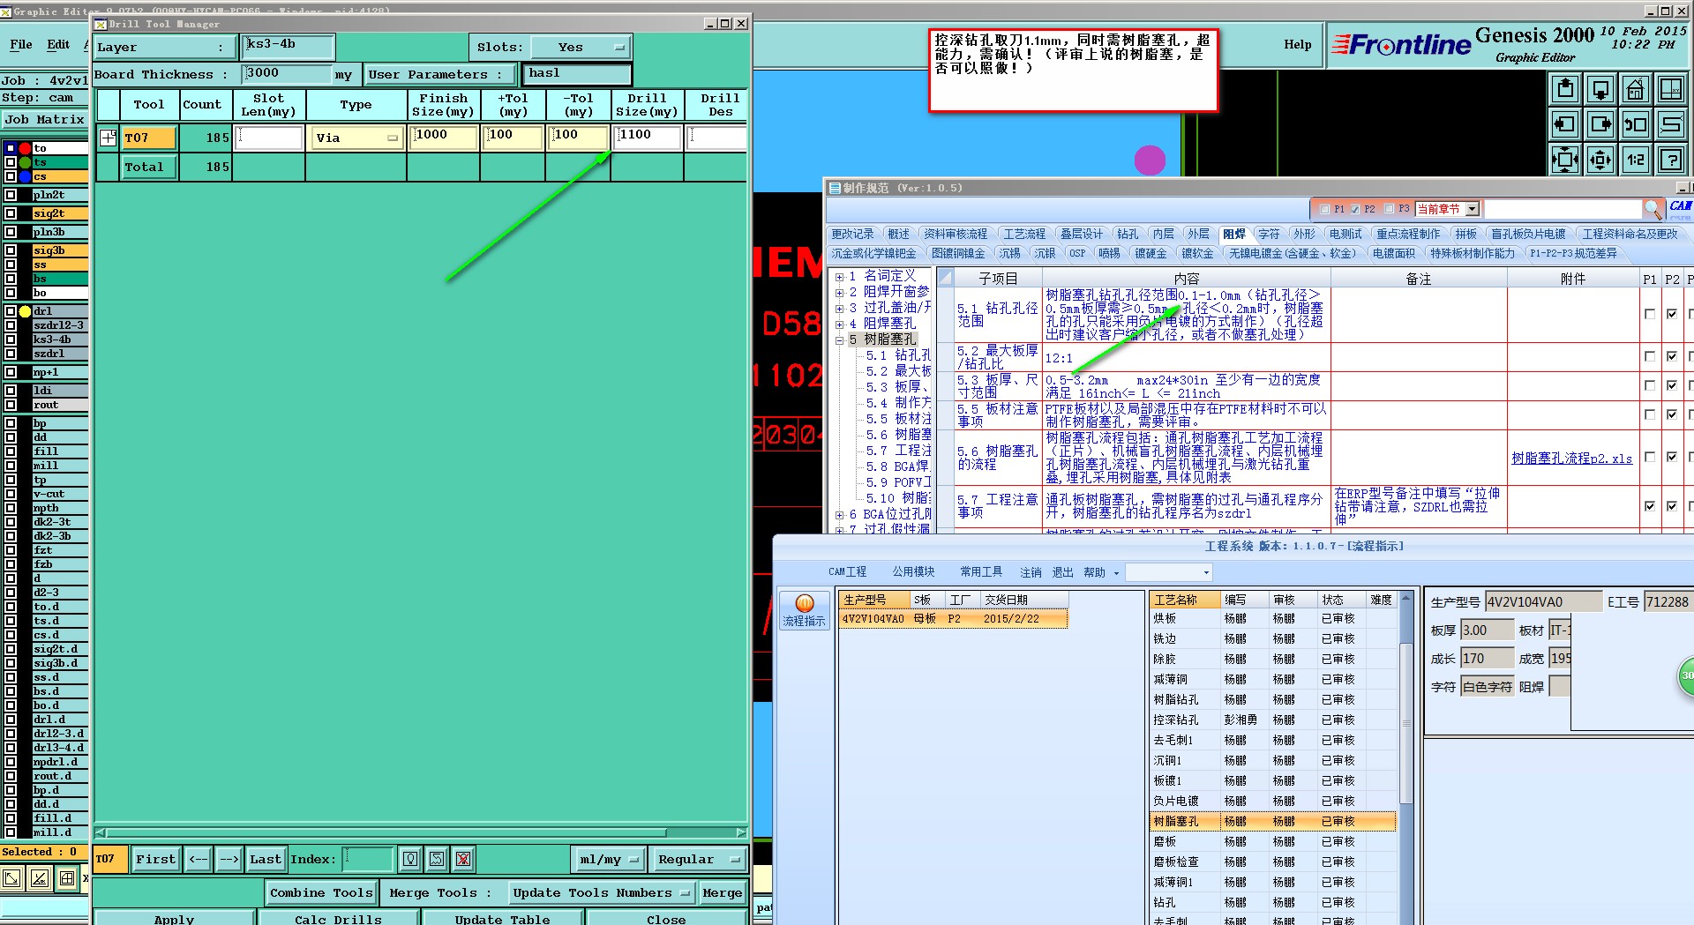The height and width of the screenshot is (925, 1694).
Task: Select tree item 5.6 树脂塞
Action: pos(897,435)
